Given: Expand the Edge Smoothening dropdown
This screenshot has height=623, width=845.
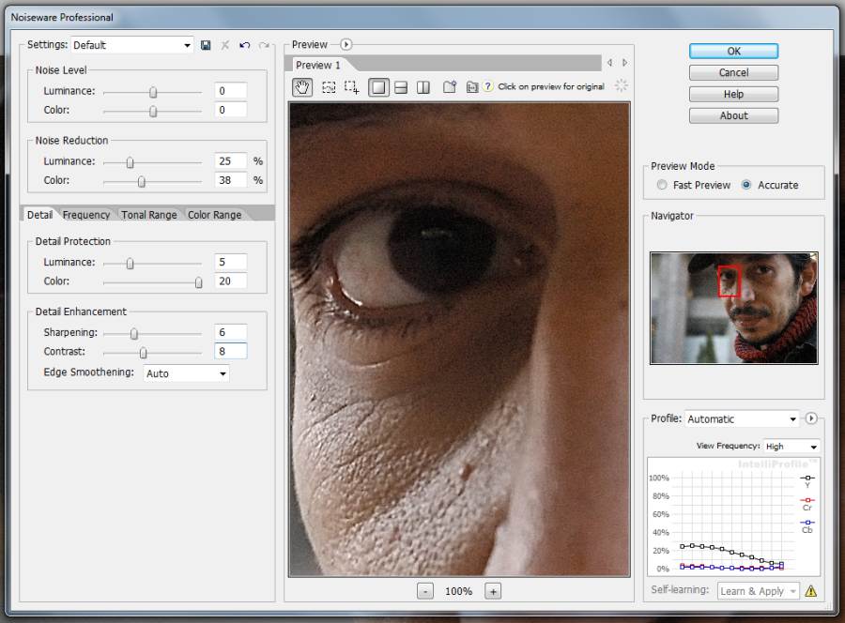Looking at the screenshot, I should point(186,373).
